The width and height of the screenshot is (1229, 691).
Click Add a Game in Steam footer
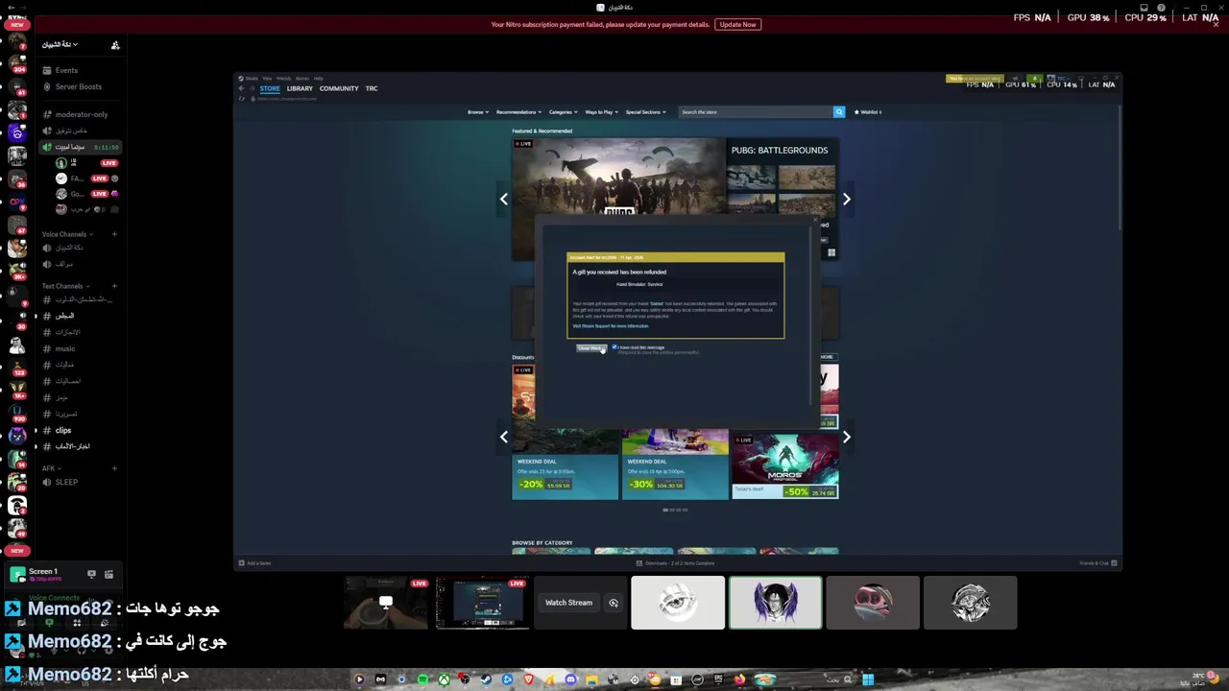[x=254, y=563]
